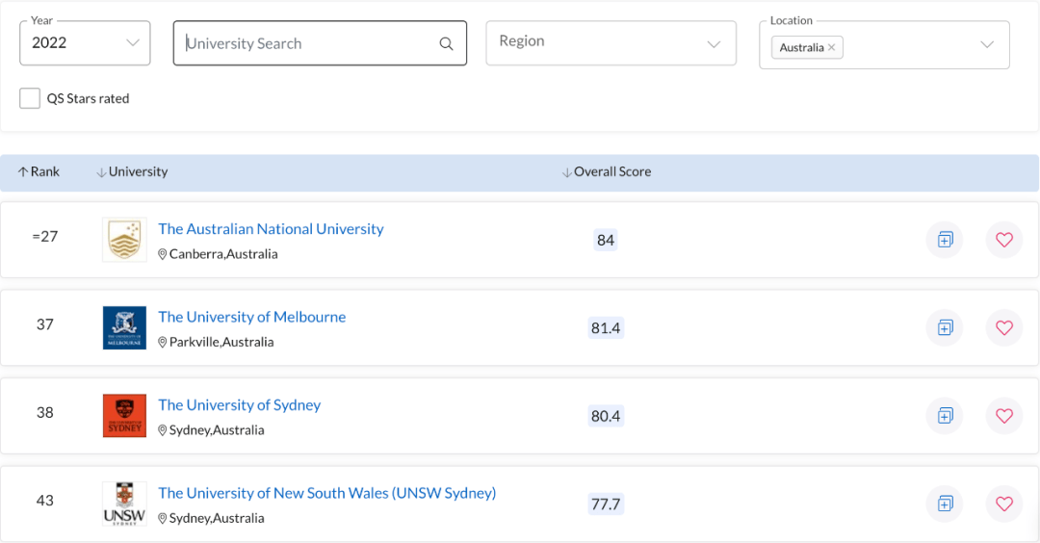1040x543 pixels.
Task: Click rank 43 cell
Action: pos(45,502)
